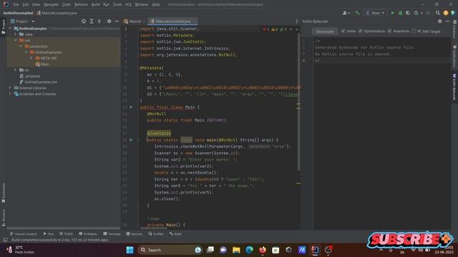Image resolution: width=458 pixels, height=257 pixels.
Task: Click the Decompile button
Action: pos(325,31)
